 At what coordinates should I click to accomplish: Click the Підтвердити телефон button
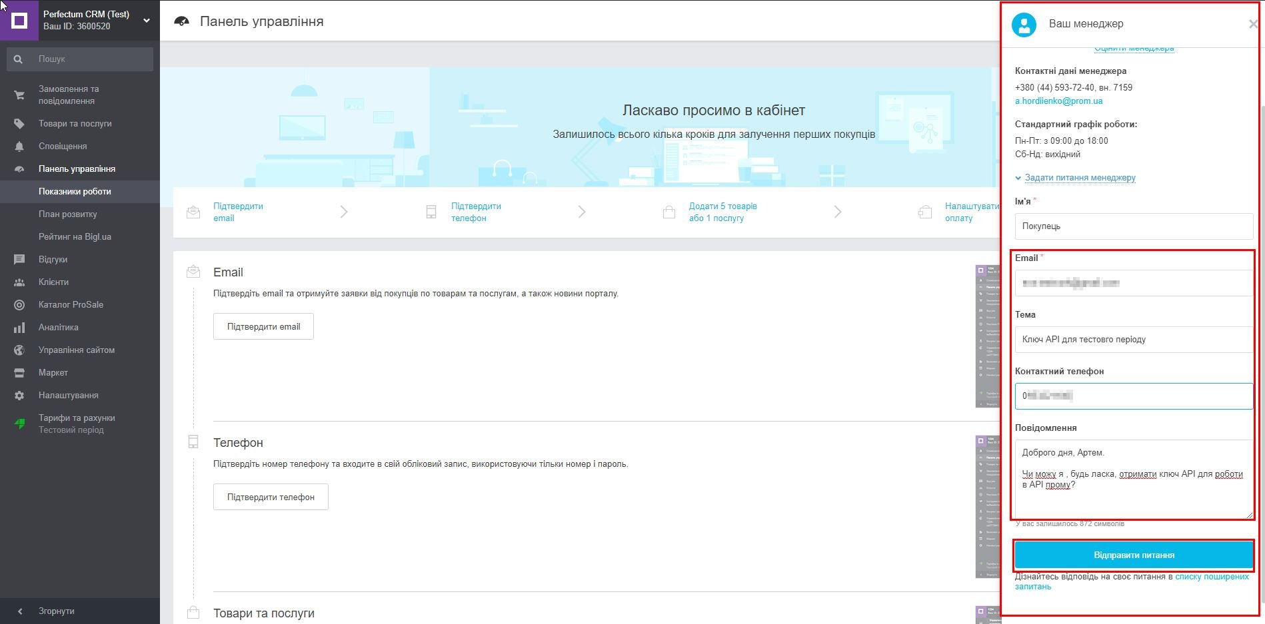tap(271, 497)
